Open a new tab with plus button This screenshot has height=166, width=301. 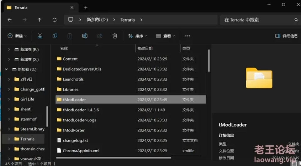click(x=86, y=8)
